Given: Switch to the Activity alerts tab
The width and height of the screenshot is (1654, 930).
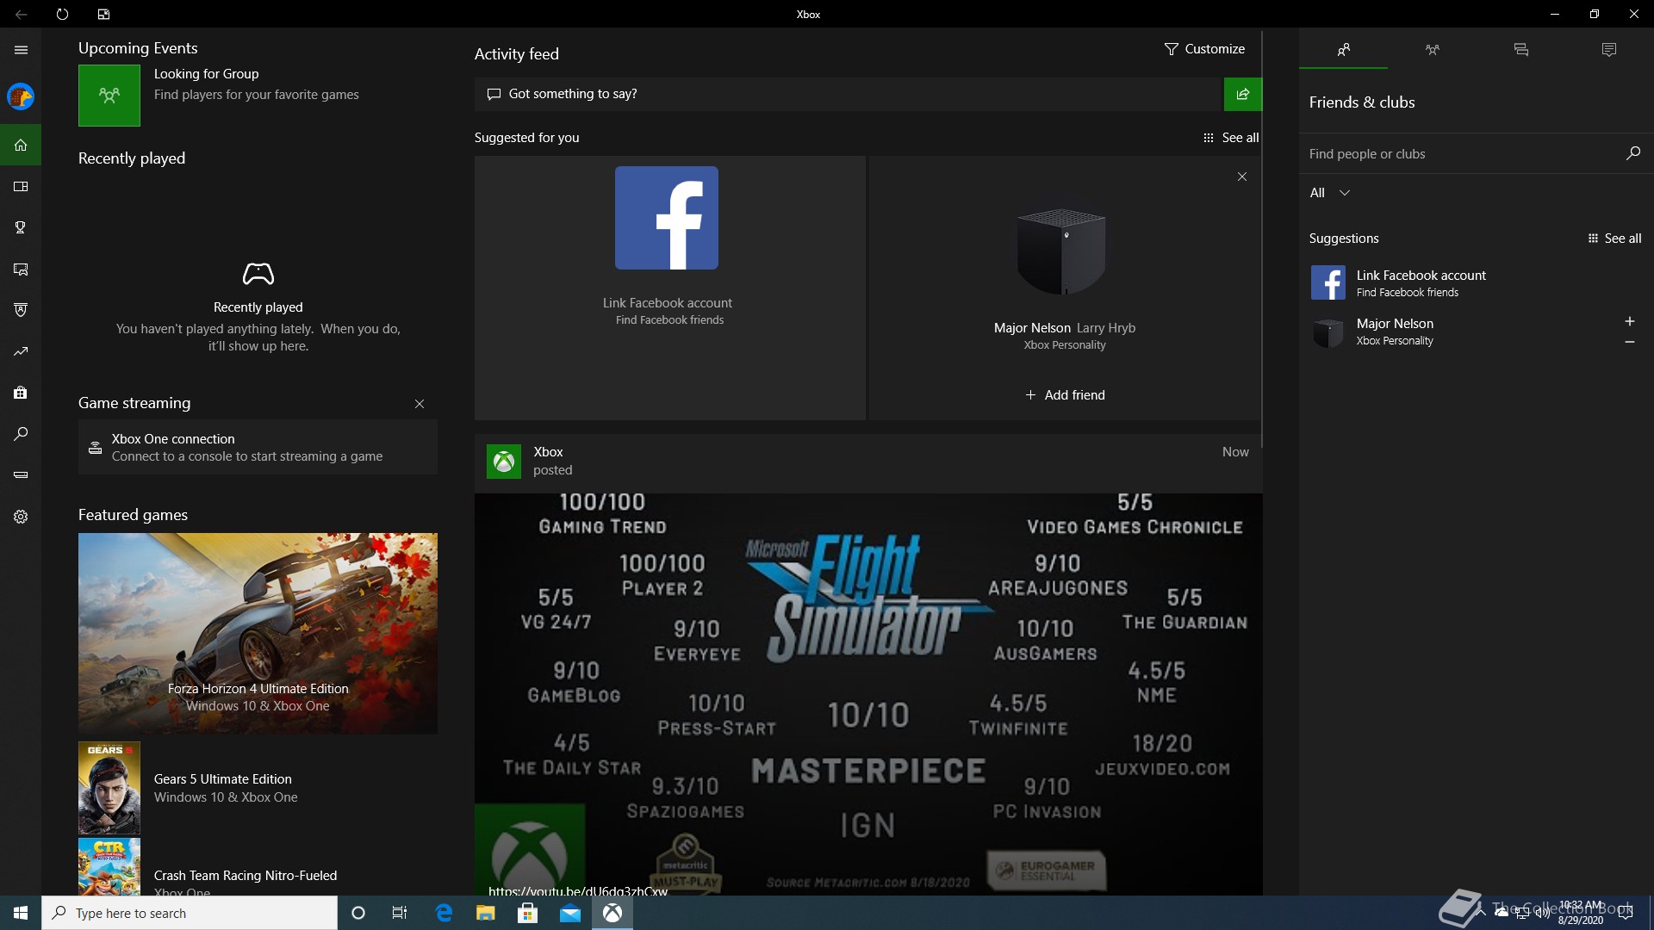Looking at the screenshot, I should click(1608, 50).
